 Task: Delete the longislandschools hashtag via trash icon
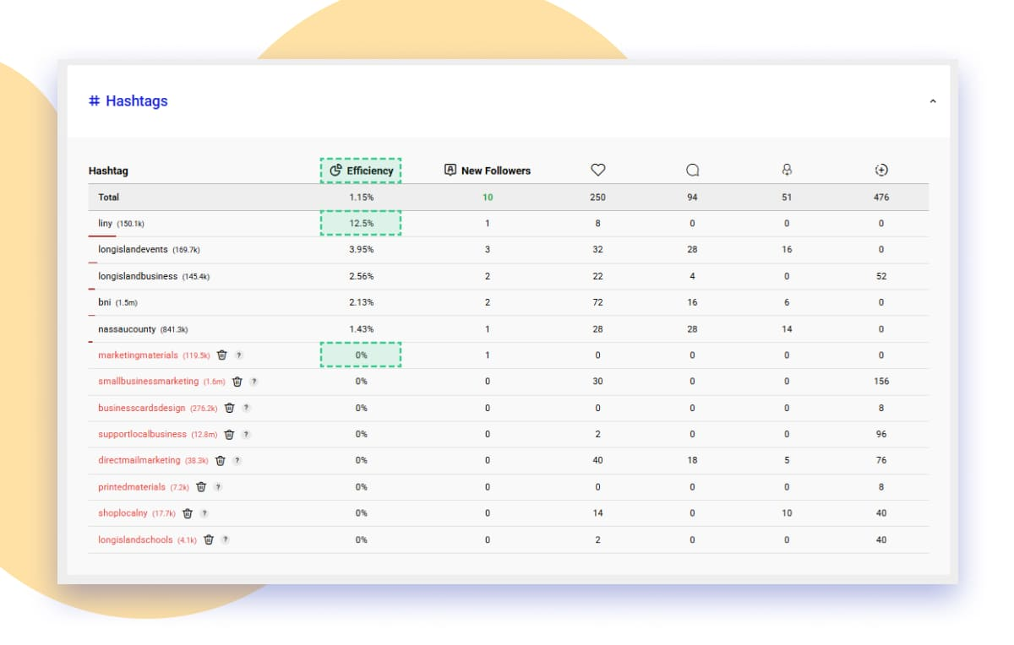pyautogui.click(x=208, y=539)
